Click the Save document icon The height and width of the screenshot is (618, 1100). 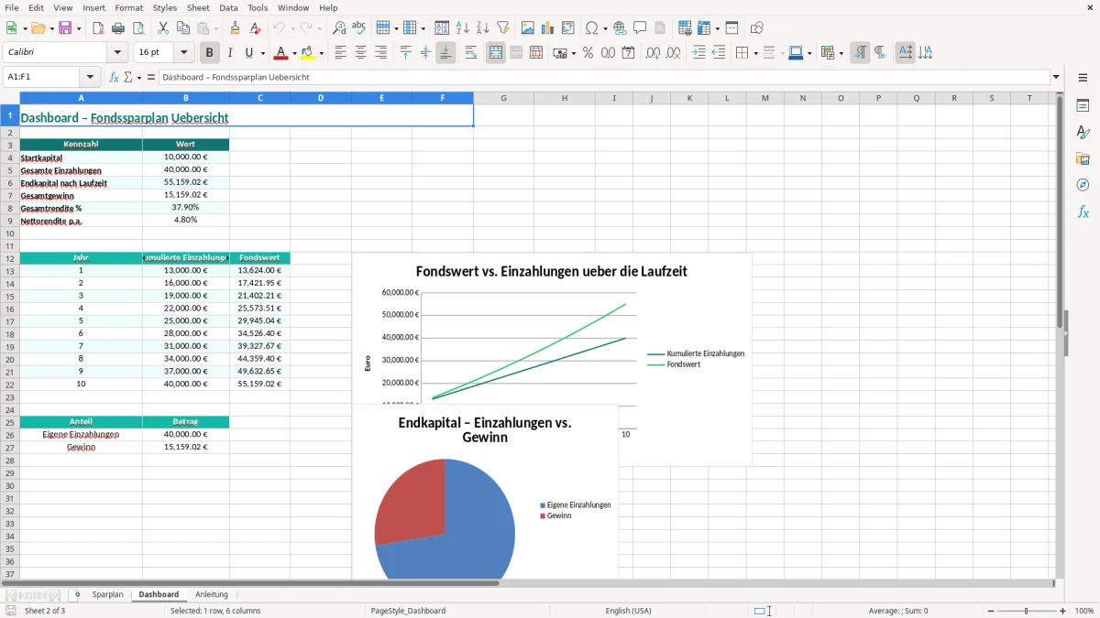pos(65,28)
